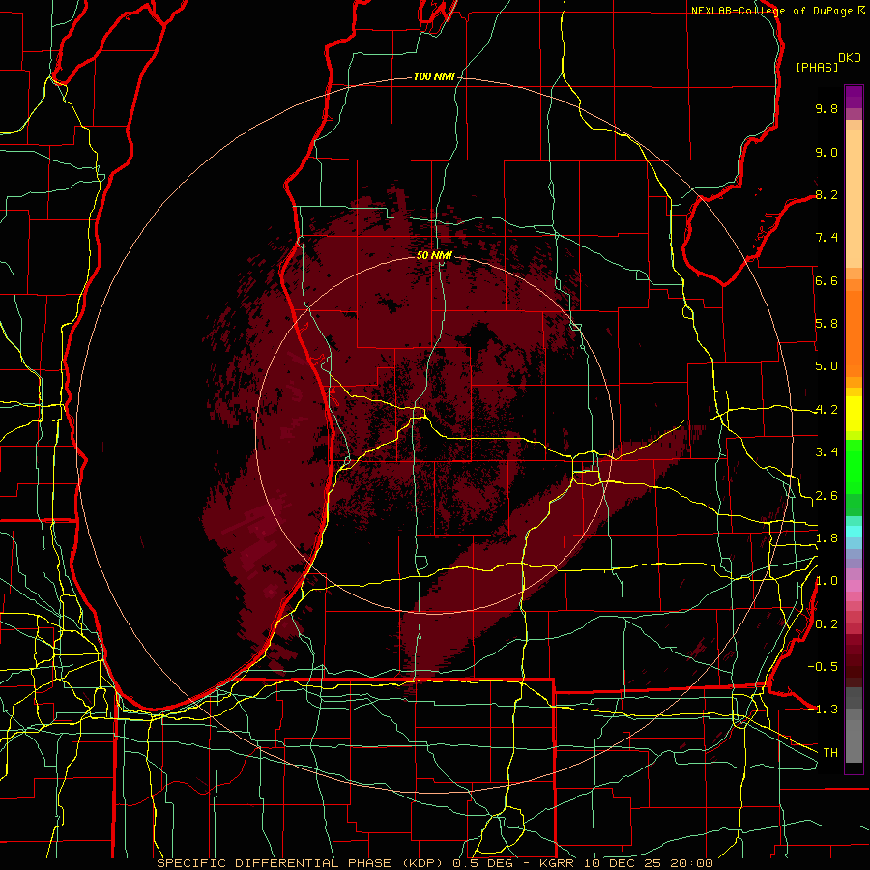Click the [PHAS] legend label
Image resolution: width=870 pixels, height=870 pixels.
817,68
